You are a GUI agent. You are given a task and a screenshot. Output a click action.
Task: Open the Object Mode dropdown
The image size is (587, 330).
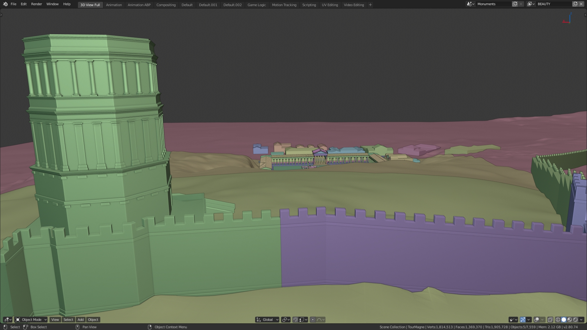tap(31, 320)
